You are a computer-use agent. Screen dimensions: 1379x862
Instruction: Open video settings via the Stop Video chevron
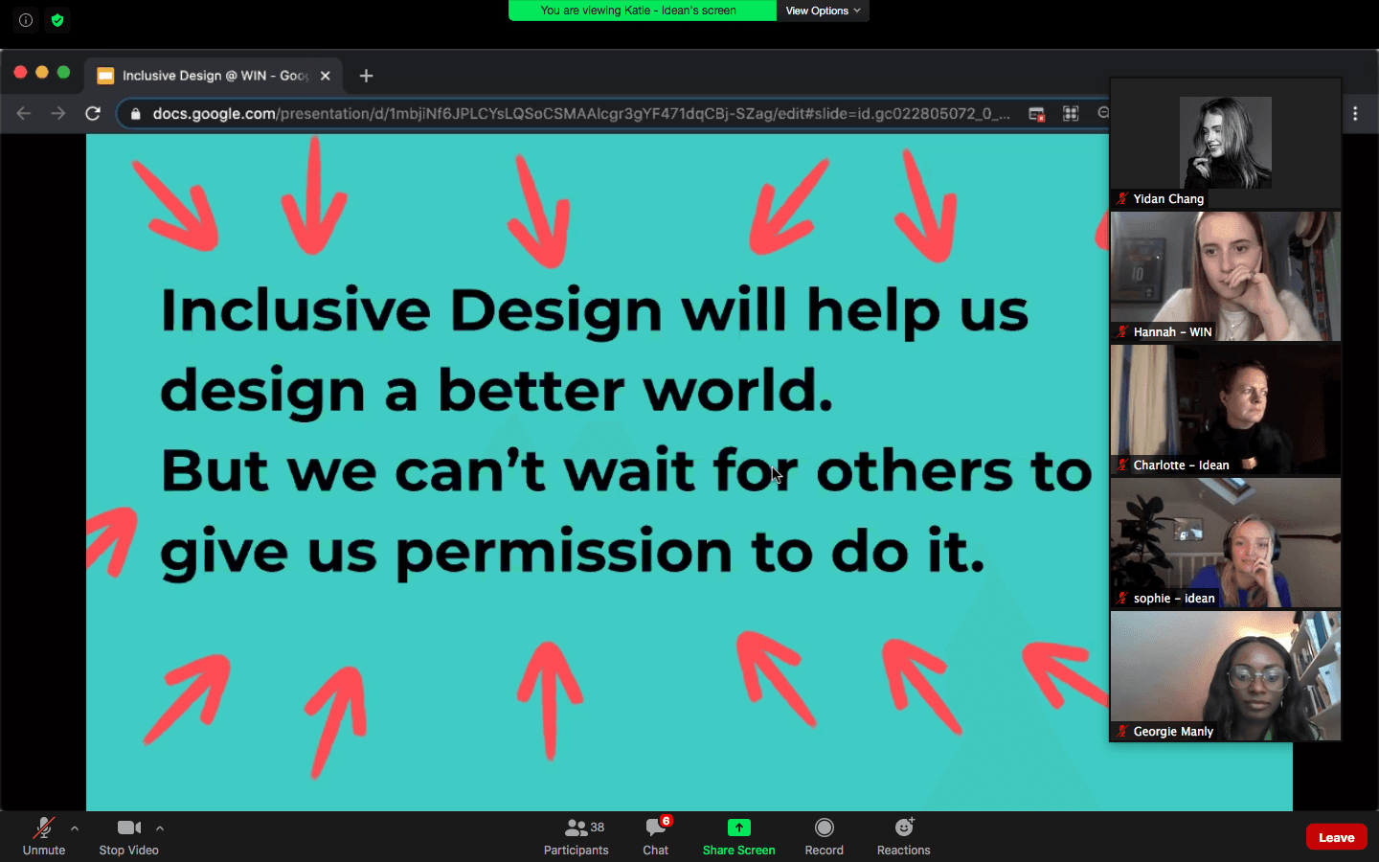pos(160,829)
